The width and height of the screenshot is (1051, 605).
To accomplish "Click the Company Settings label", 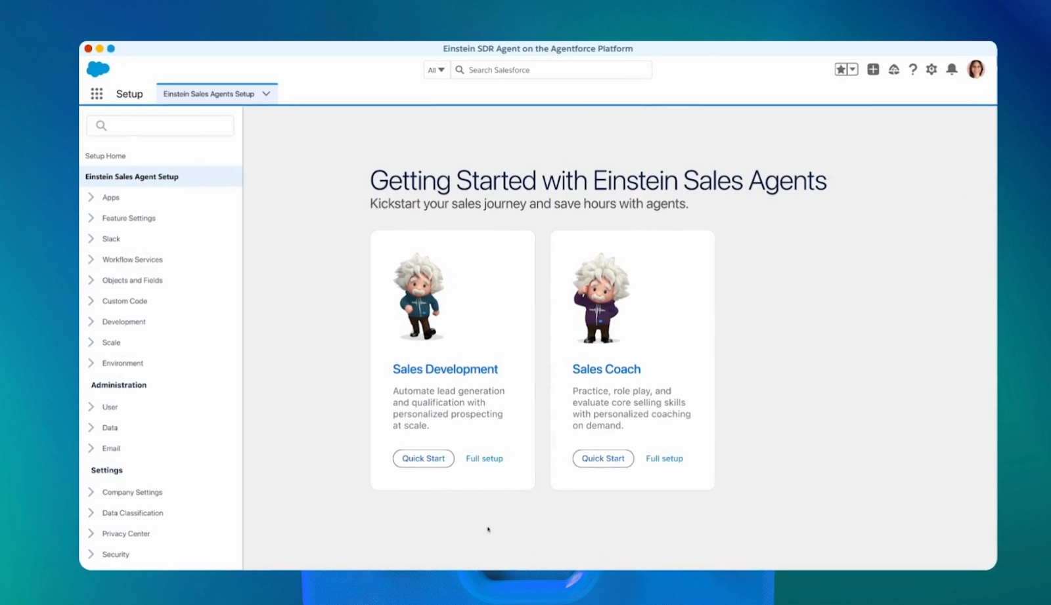I will click(132, 492).
